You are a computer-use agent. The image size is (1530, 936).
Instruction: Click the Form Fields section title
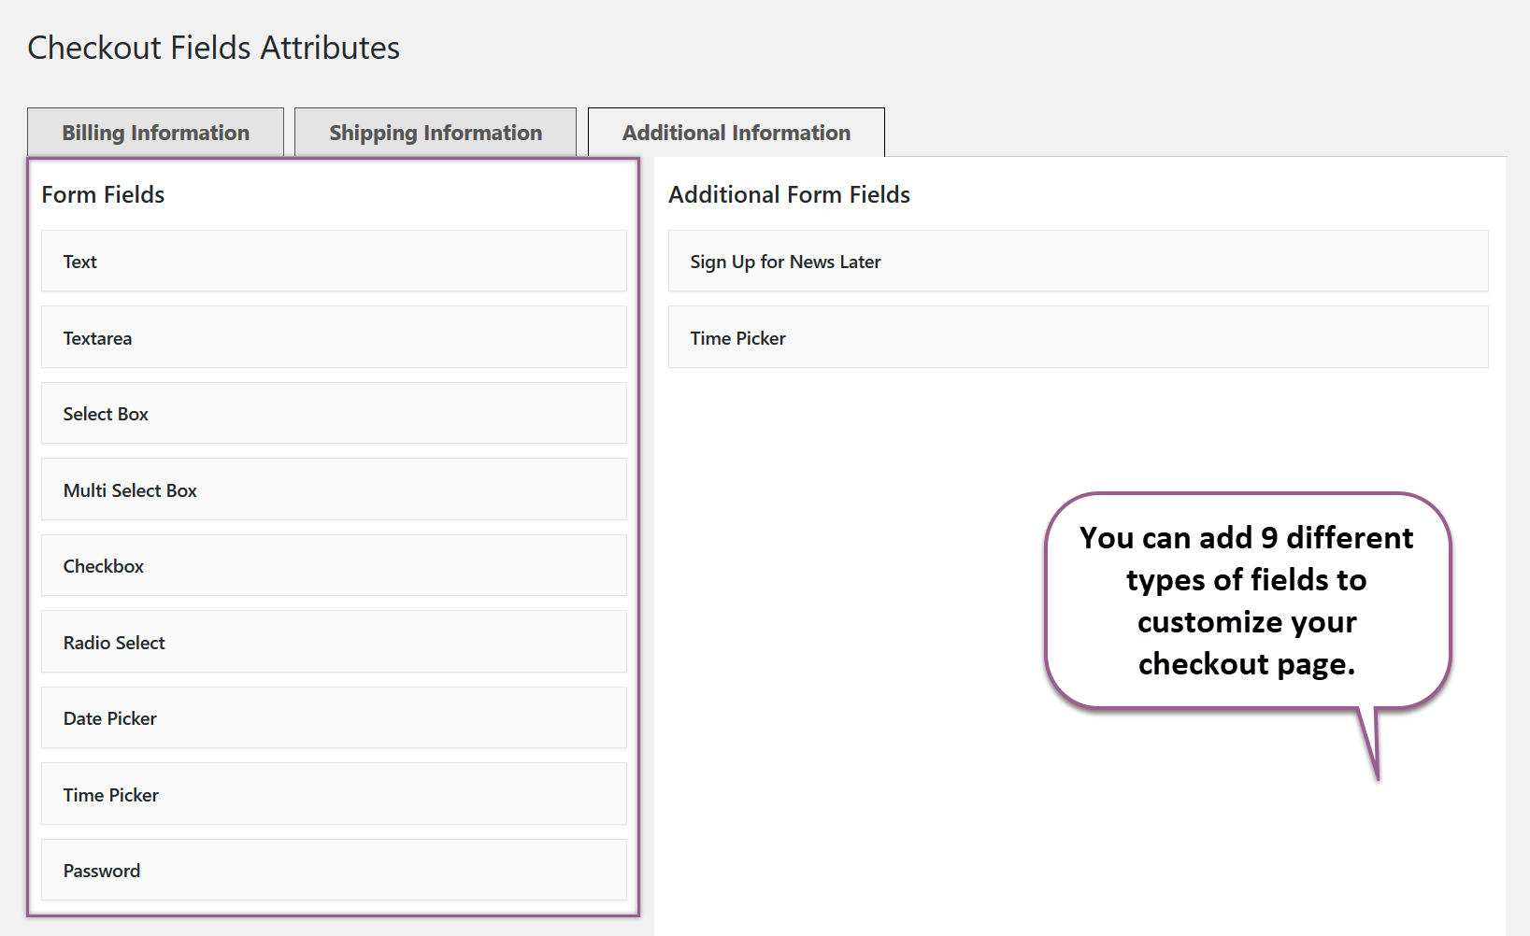pyautogui.click(x=103, y=194)
